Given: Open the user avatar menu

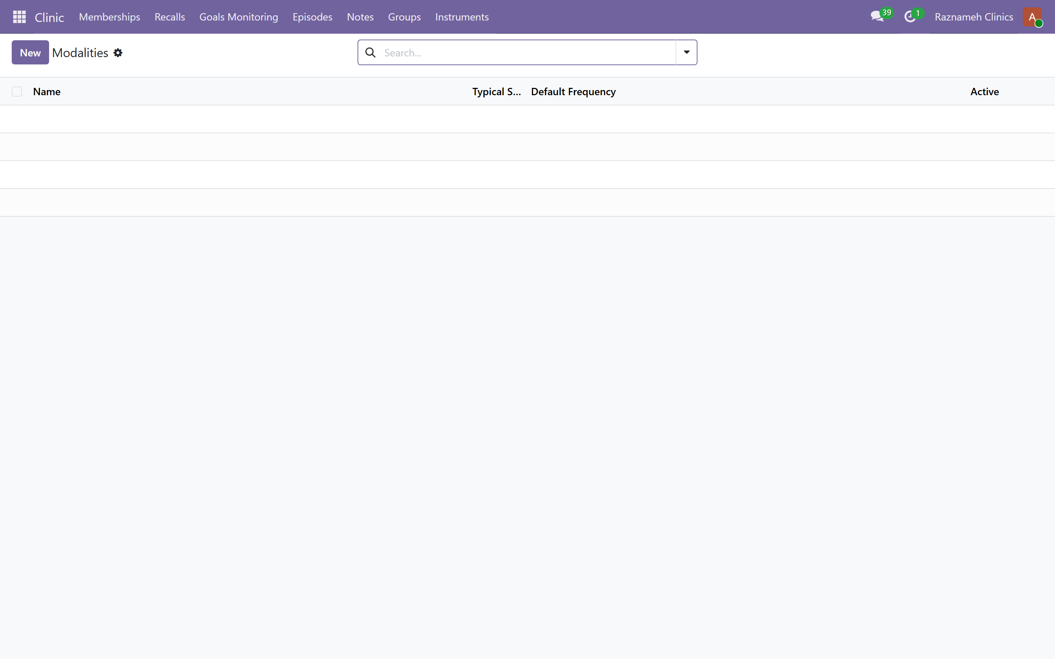Looking at the screenshot, I should pyautogui.click(x=1032, y=17).
